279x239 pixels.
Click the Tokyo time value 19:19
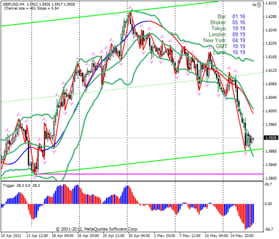click(239, 29)
